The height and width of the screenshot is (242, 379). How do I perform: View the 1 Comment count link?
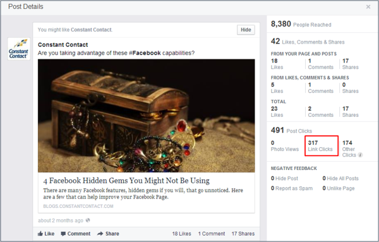(212, 234)
